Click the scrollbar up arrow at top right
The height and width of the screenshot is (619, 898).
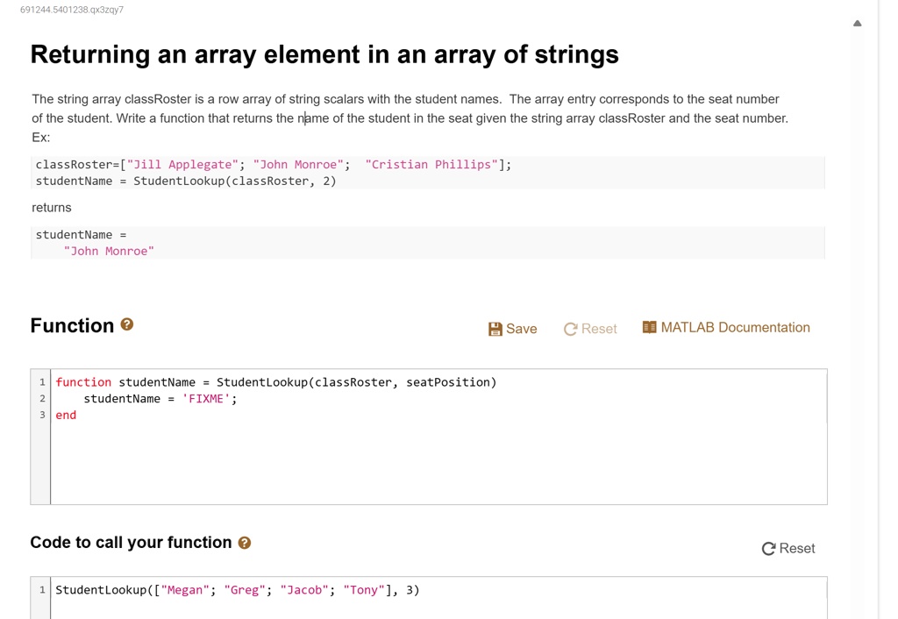pos(857,23)
